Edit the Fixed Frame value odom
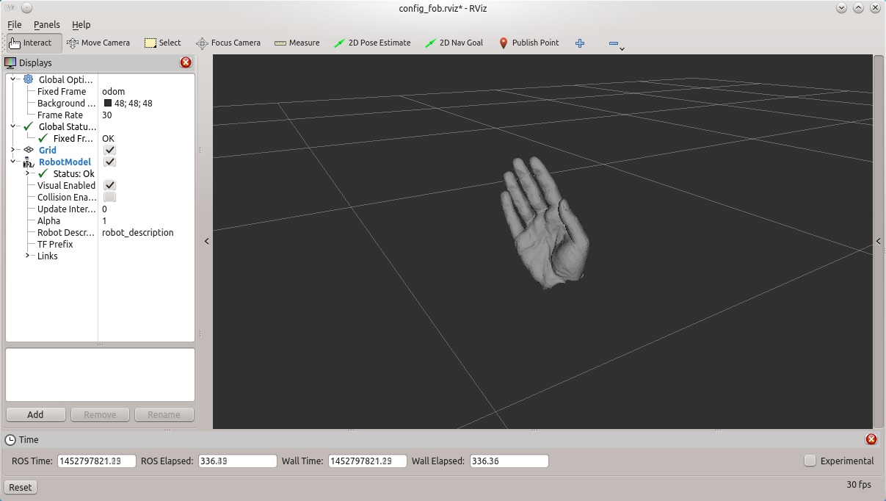Screen dimensions: 886x501 tap(113, 91)
